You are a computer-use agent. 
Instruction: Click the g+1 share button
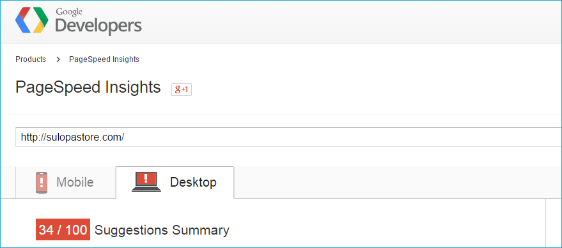click(x=182, y=89)
